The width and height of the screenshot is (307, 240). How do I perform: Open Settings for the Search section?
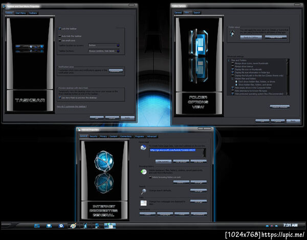199,190
